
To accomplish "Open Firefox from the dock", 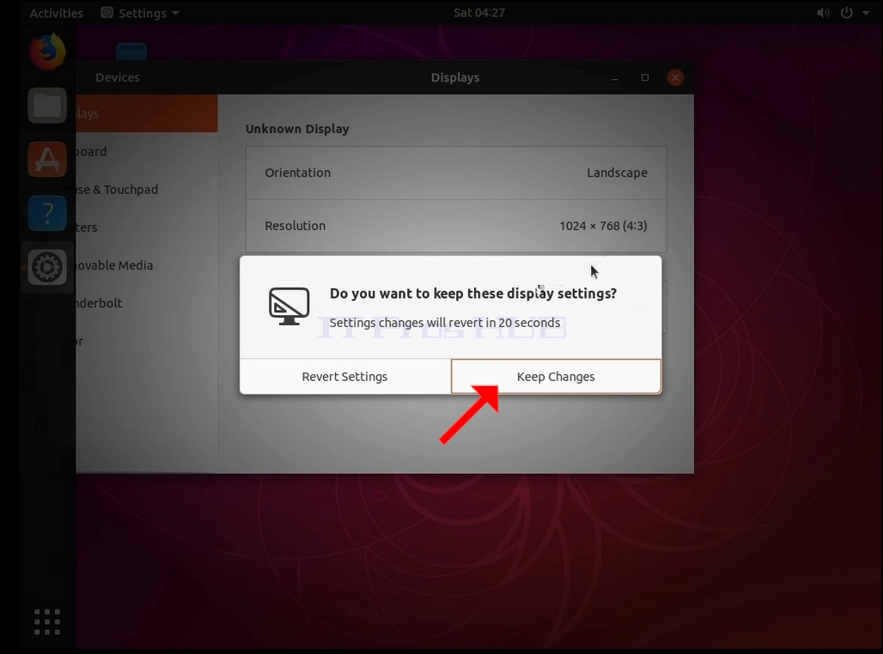I will click(47, 51).
